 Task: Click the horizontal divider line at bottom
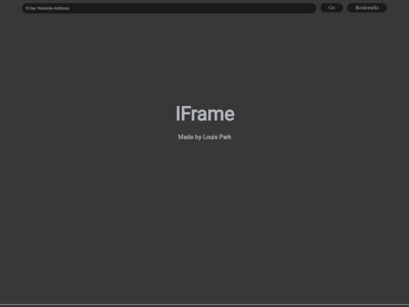(204, 304)
